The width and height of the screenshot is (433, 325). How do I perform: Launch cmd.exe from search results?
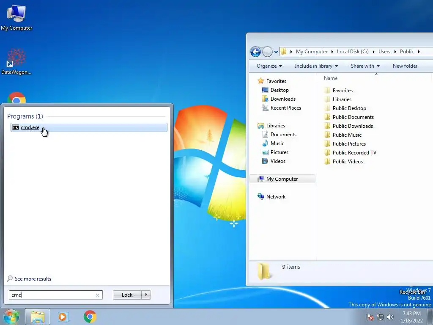(x=89, y=127)
